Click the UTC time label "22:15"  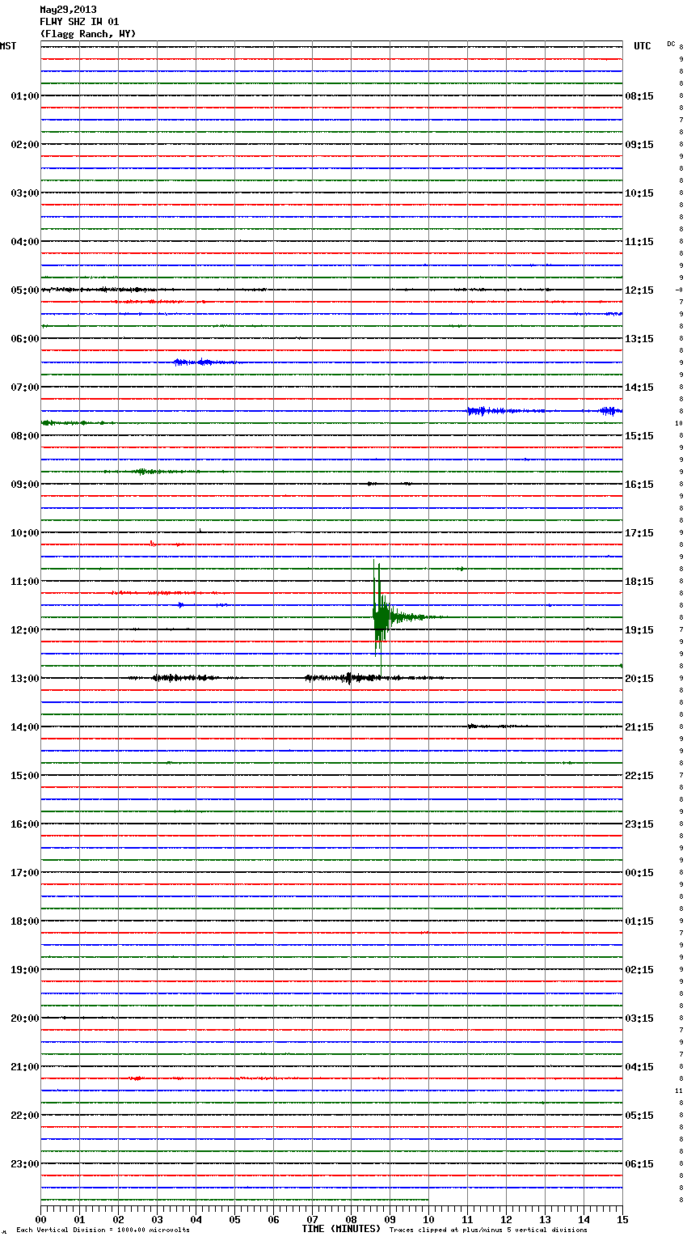pyautogui.click(x=639, y=776)
